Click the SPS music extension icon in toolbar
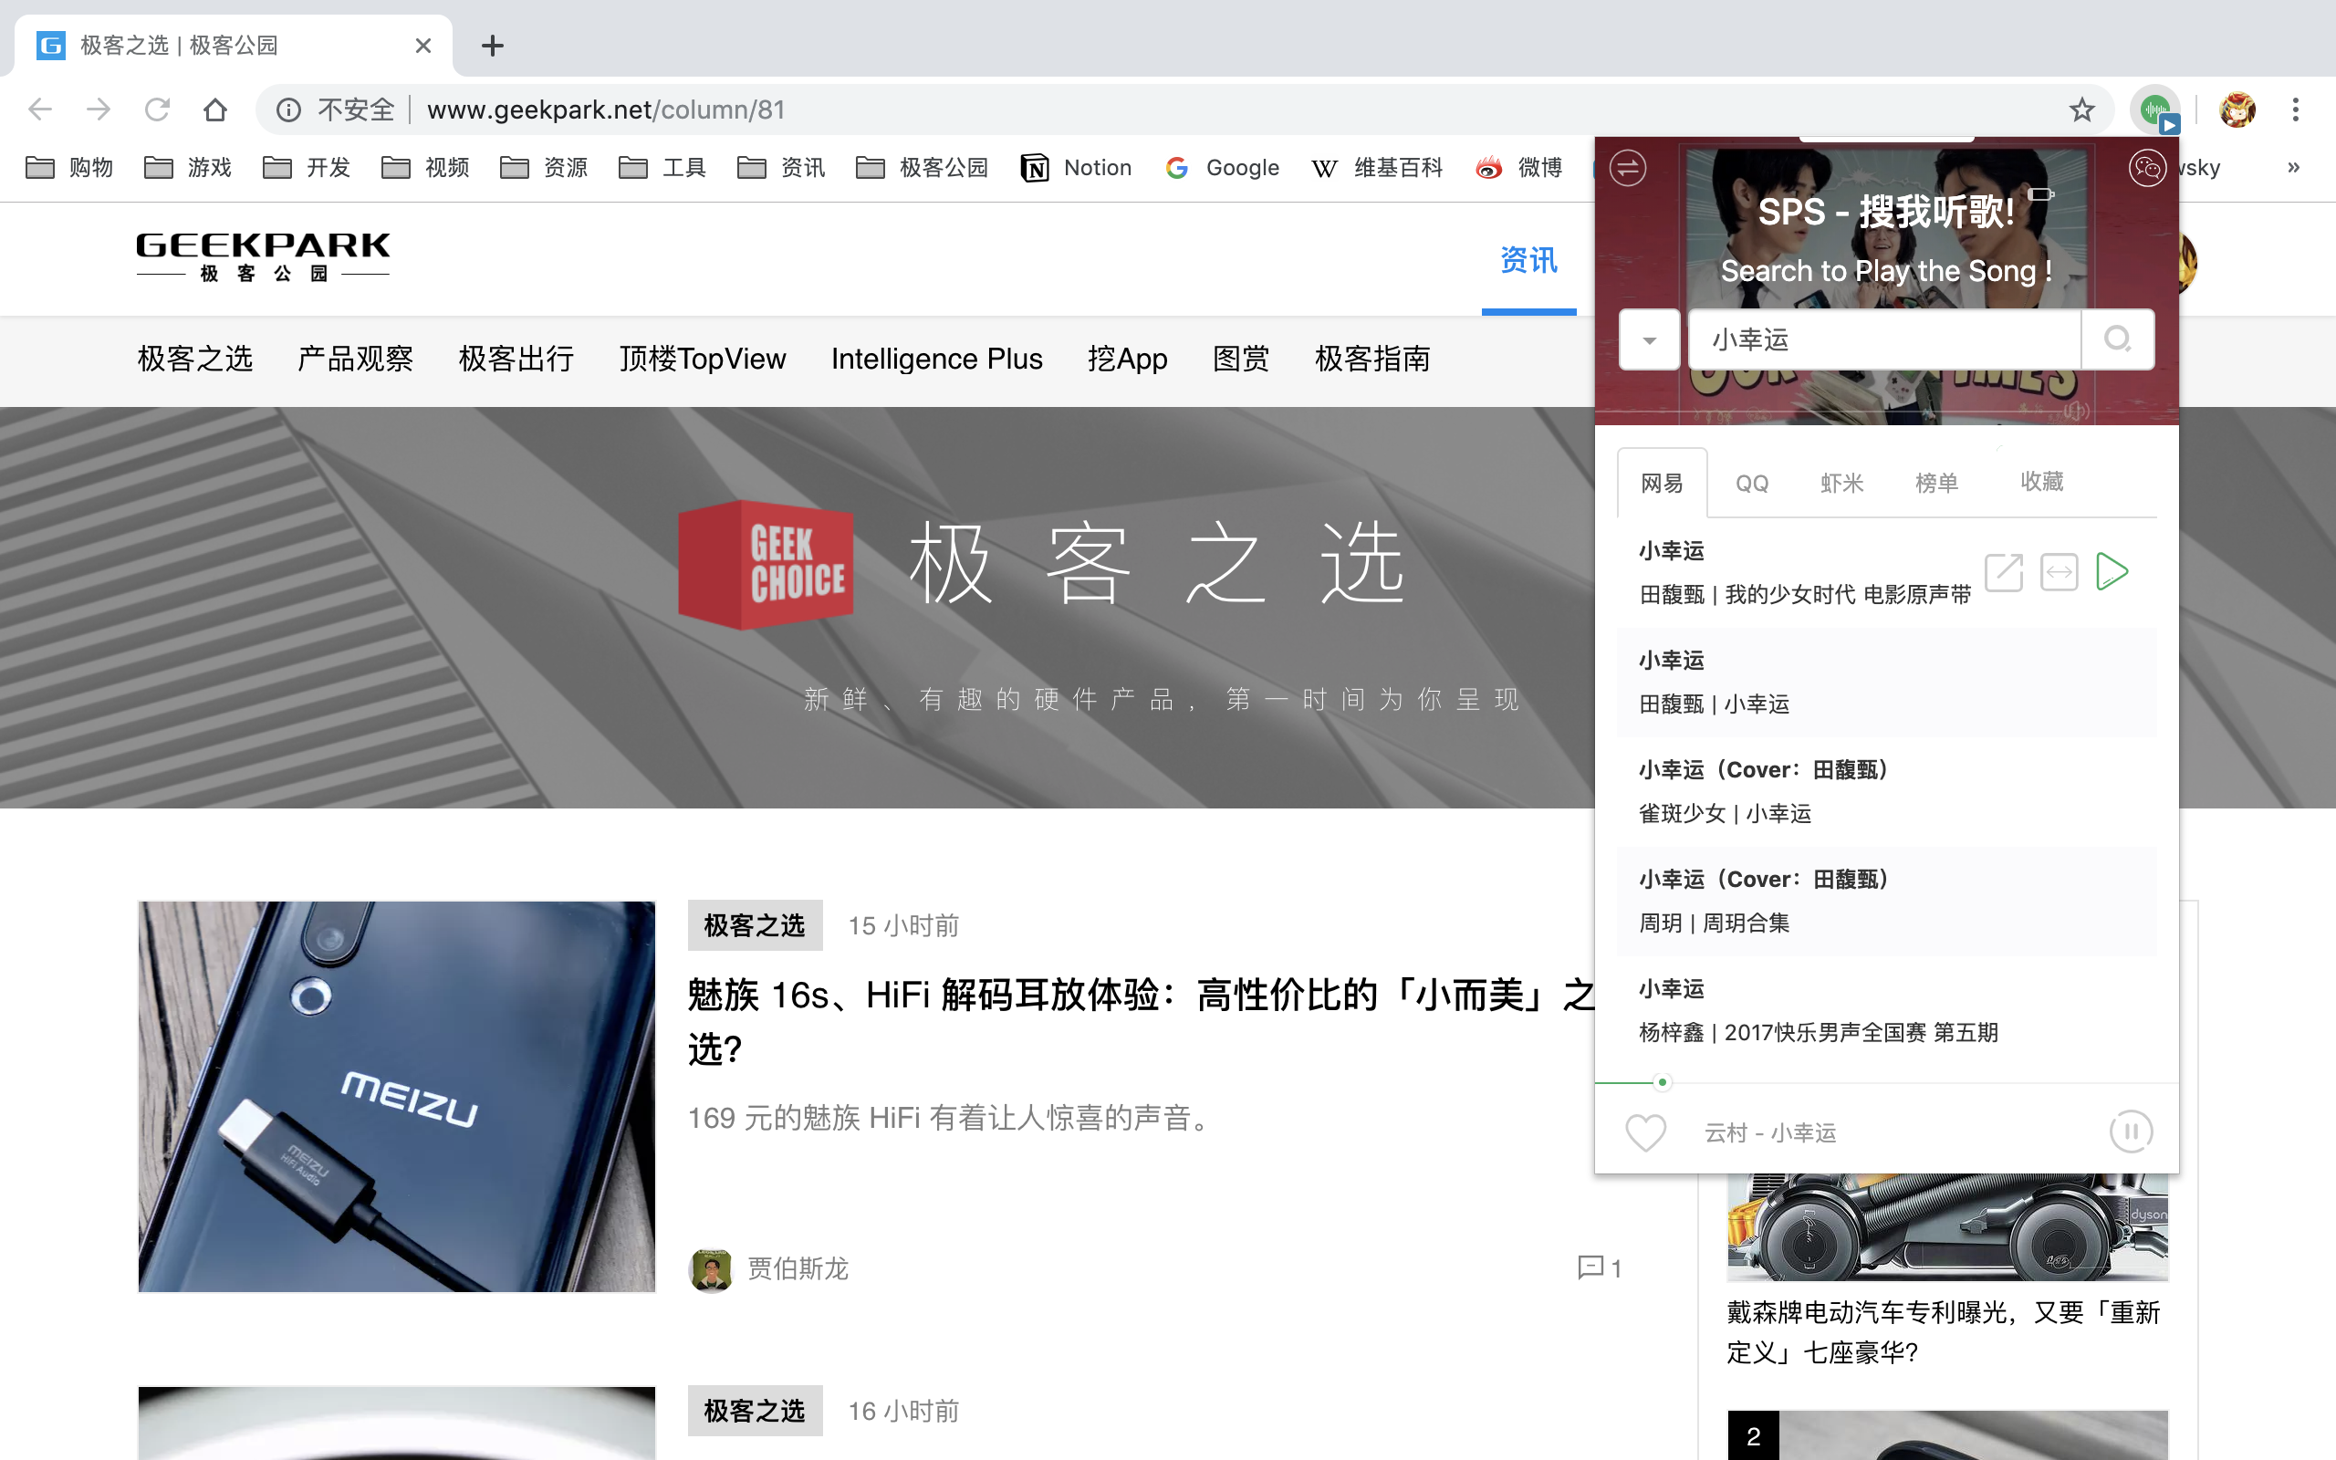This screenshot has height=1460, width=2336. (x=2155, y=110)
